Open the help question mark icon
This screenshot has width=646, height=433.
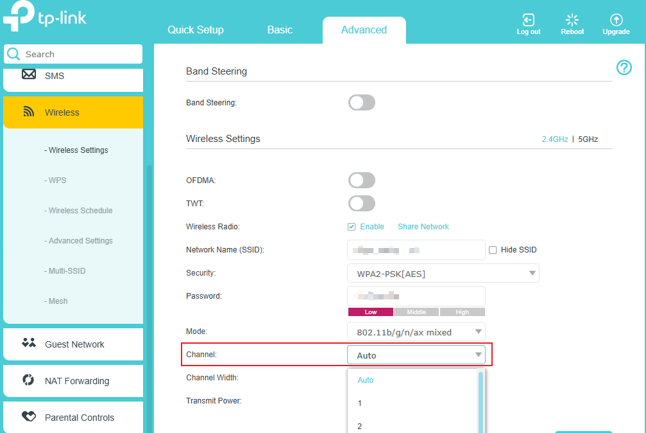[624, 67]
